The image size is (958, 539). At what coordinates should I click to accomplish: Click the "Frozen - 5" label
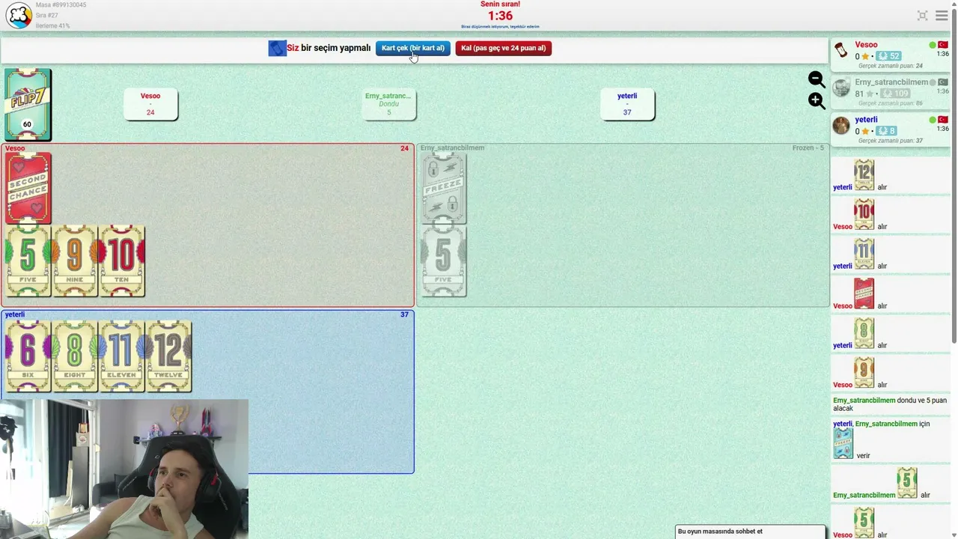click(808, 148)
